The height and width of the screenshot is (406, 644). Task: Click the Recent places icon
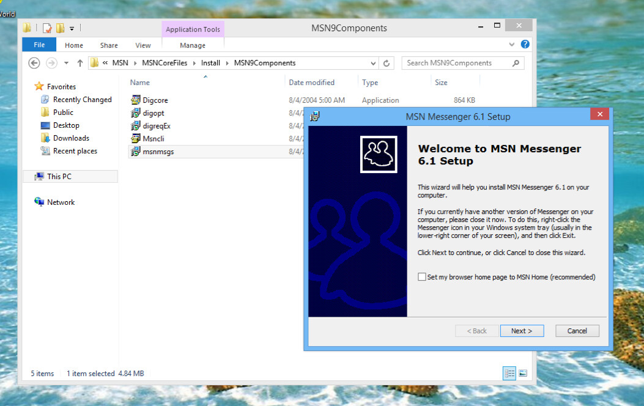[45, 150]
